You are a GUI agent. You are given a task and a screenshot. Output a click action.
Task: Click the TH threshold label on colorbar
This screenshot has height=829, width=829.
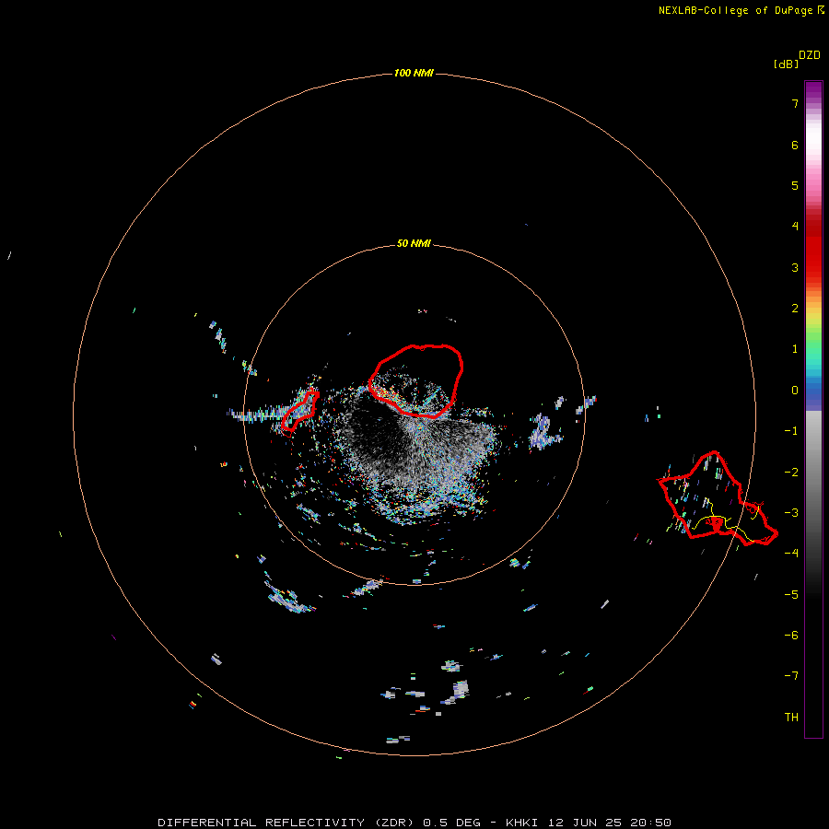791,718
